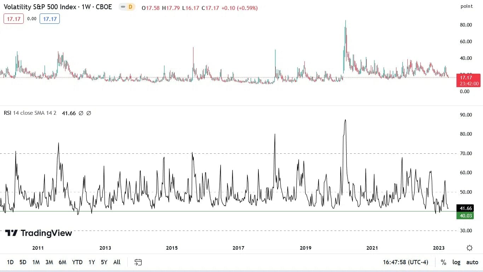Click the close value C17.17
The image size is (483, 272).
point(210,8)
